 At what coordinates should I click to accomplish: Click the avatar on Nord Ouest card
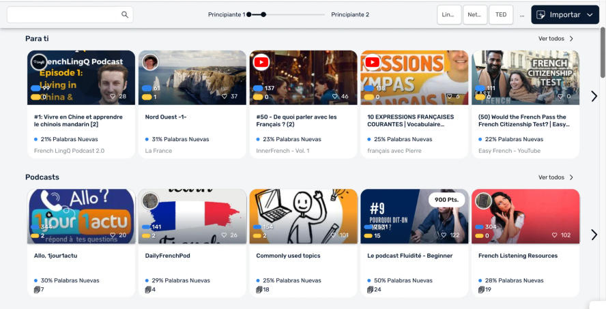[150, 62]
